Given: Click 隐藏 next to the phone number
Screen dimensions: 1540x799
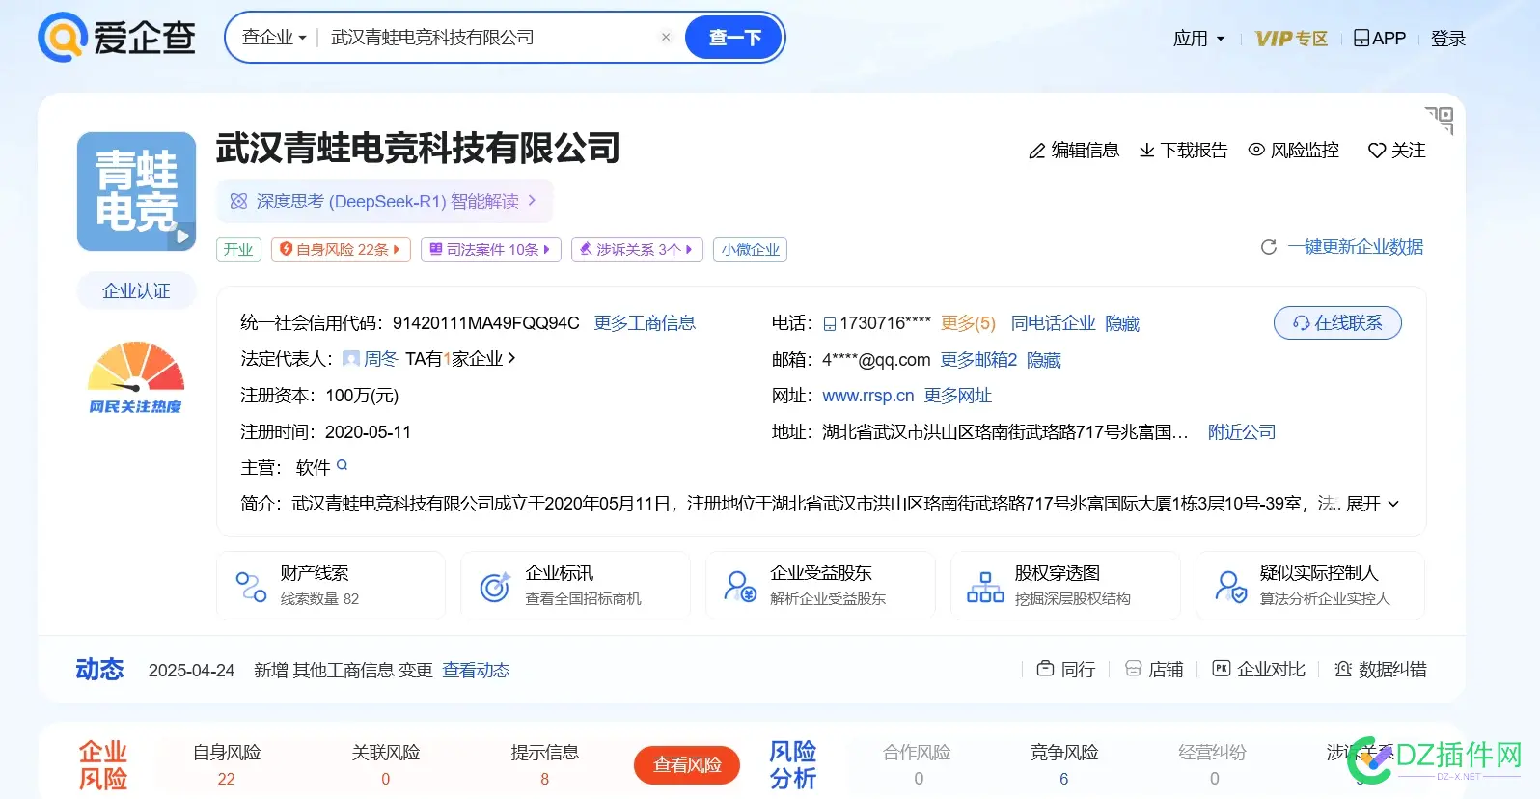Looking at the screenshot, I should click(1122, 323).
